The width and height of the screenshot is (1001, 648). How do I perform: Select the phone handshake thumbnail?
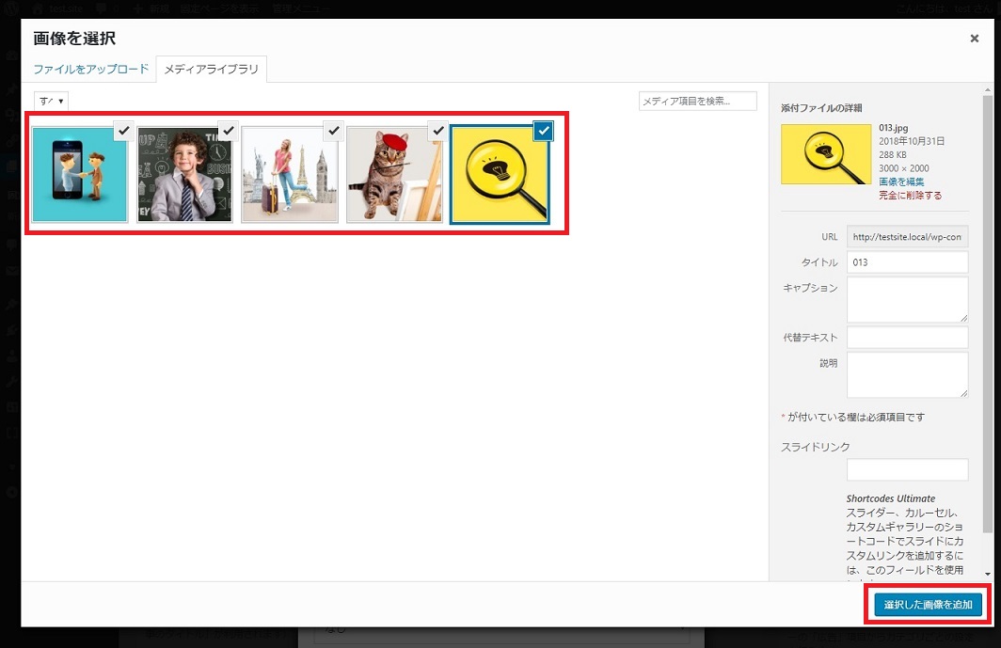click(x=79, y=175)
